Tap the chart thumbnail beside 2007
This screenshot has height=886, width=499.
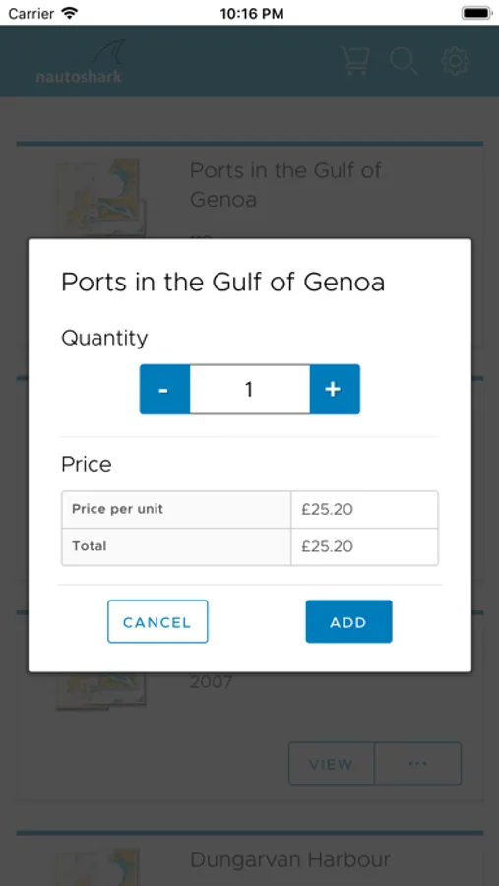(100, 690)
